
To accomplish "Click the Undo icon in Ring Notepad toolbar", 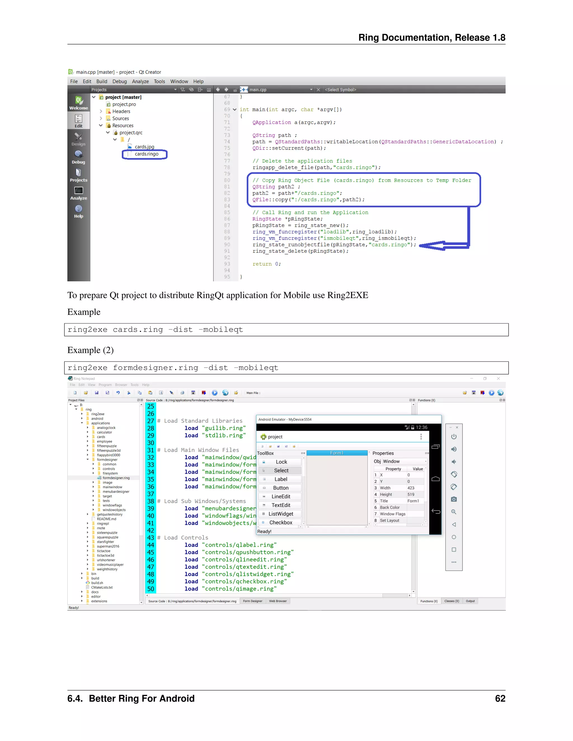I will point(118,393).
